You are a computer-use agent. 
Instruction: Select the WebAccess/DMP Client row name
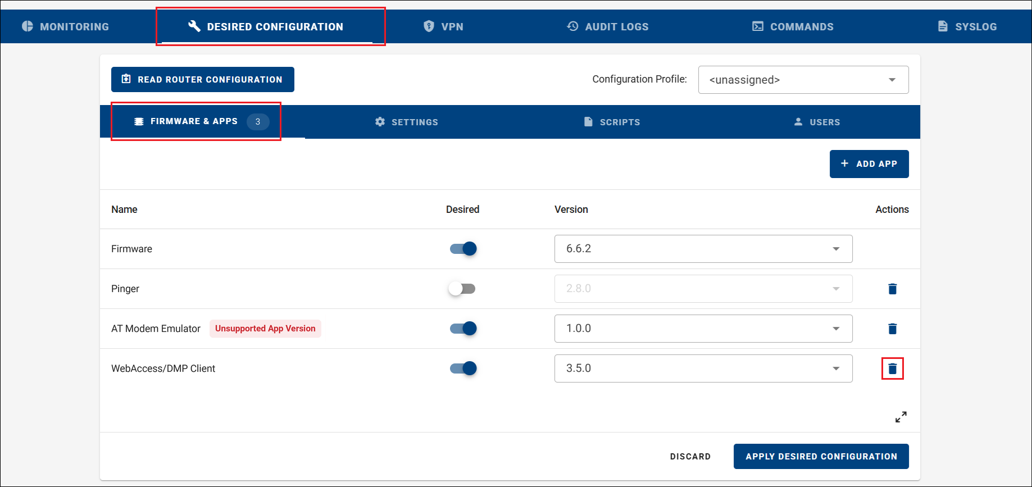[x=163, y=368]
